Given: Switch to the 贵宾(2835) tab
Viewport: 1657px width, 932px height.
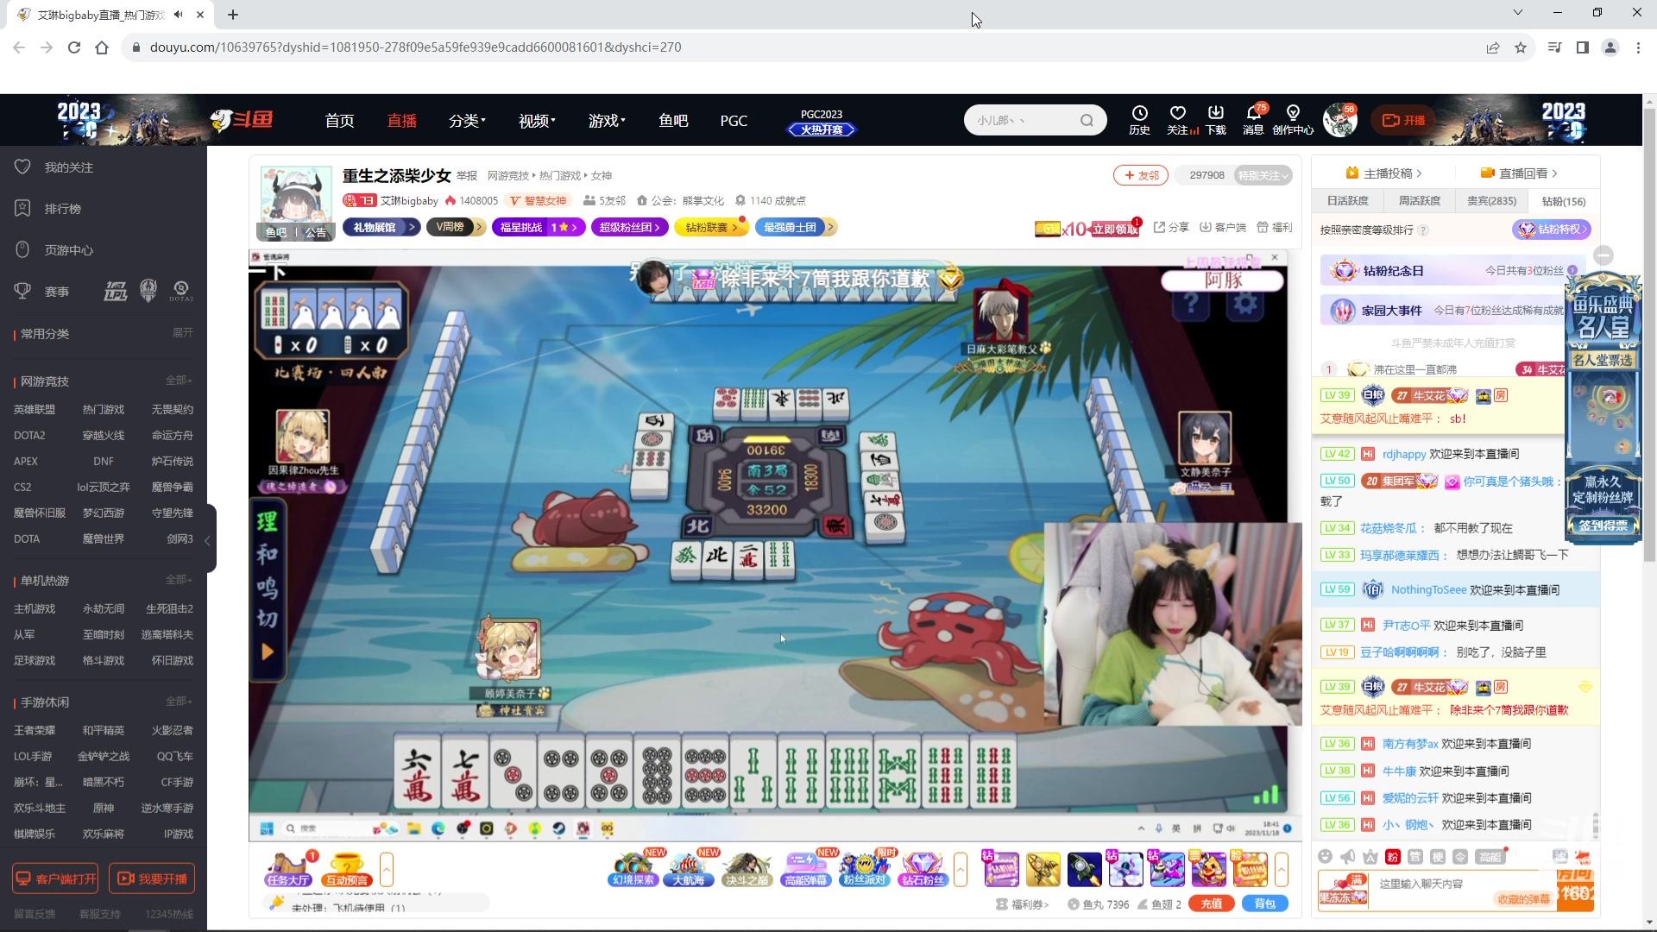Looking at the screenshot, I should coord(1491,201).
